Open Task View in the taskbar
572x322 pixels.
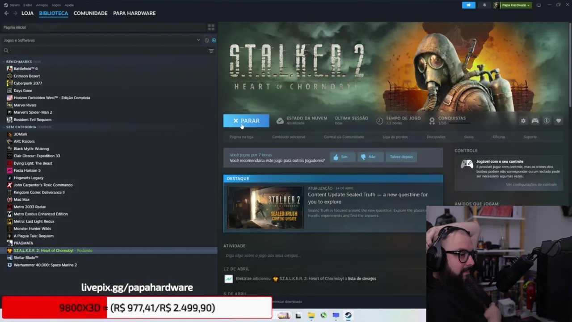point(299,315)
